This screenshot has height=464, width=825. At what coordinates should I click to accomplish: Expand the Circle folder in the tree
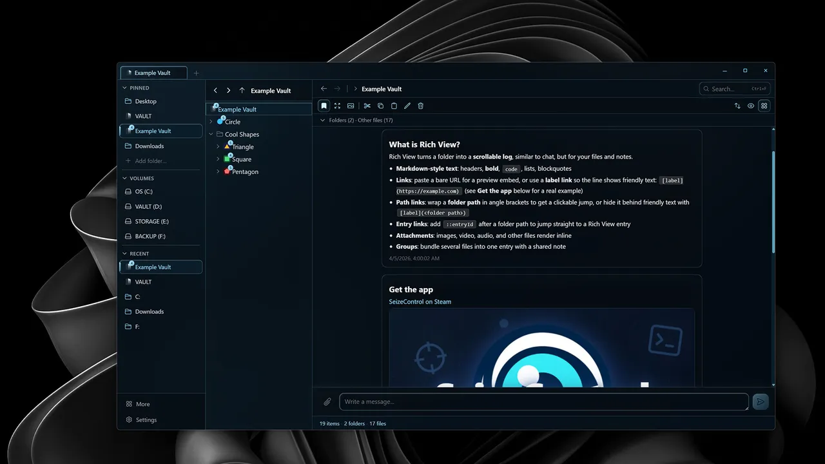[x=211, y=122]
